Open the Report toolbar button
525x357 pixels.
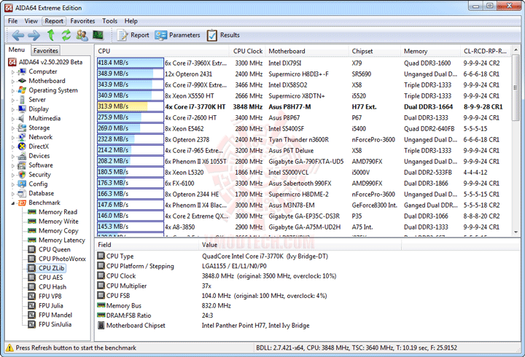point(133,35)
